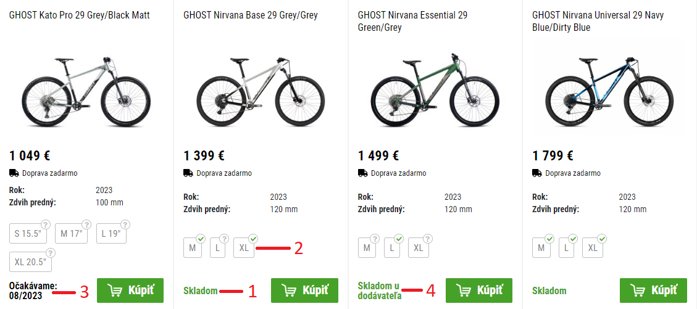This screenshot has width=697, height=309.
Task: Buy the GHOST Kato Pro 29 bike
Action: [x=130, y=290]
